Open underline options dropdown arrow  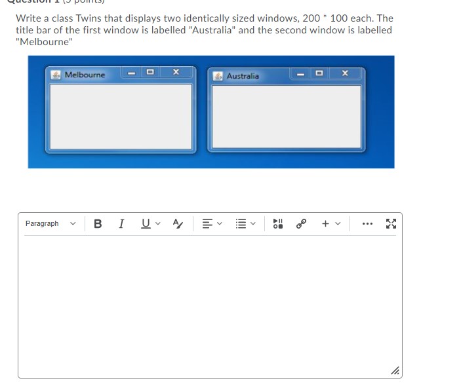coord(158,224)
